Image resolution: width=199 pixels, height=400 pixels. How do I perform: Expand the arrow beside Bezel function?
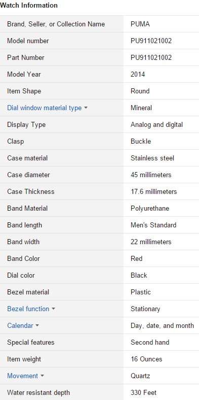53,309
